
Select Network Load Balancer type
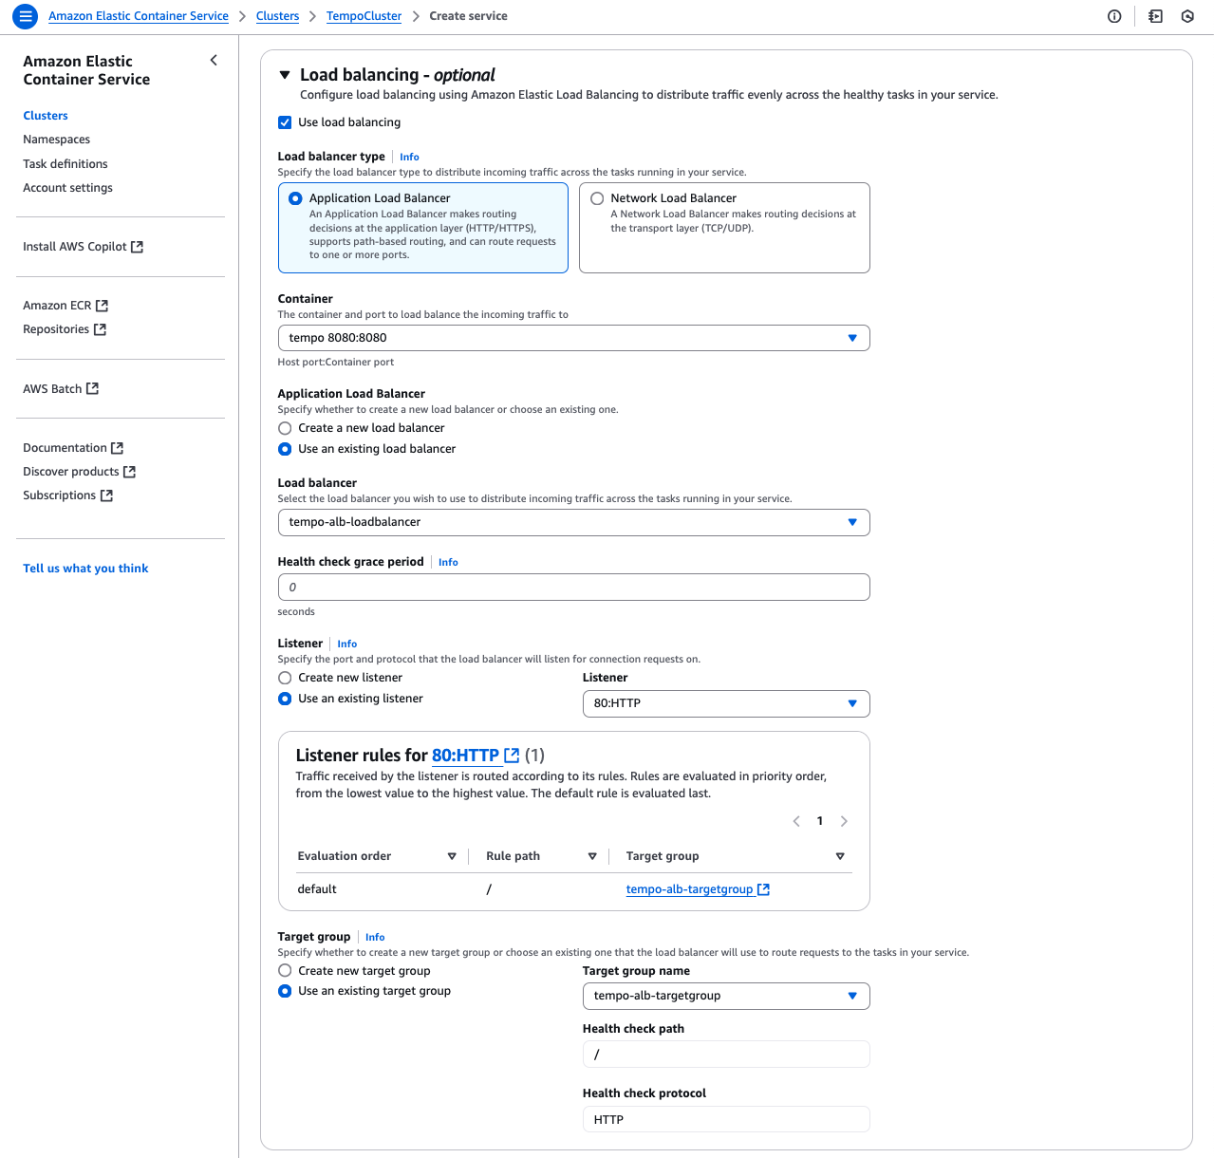724,228
